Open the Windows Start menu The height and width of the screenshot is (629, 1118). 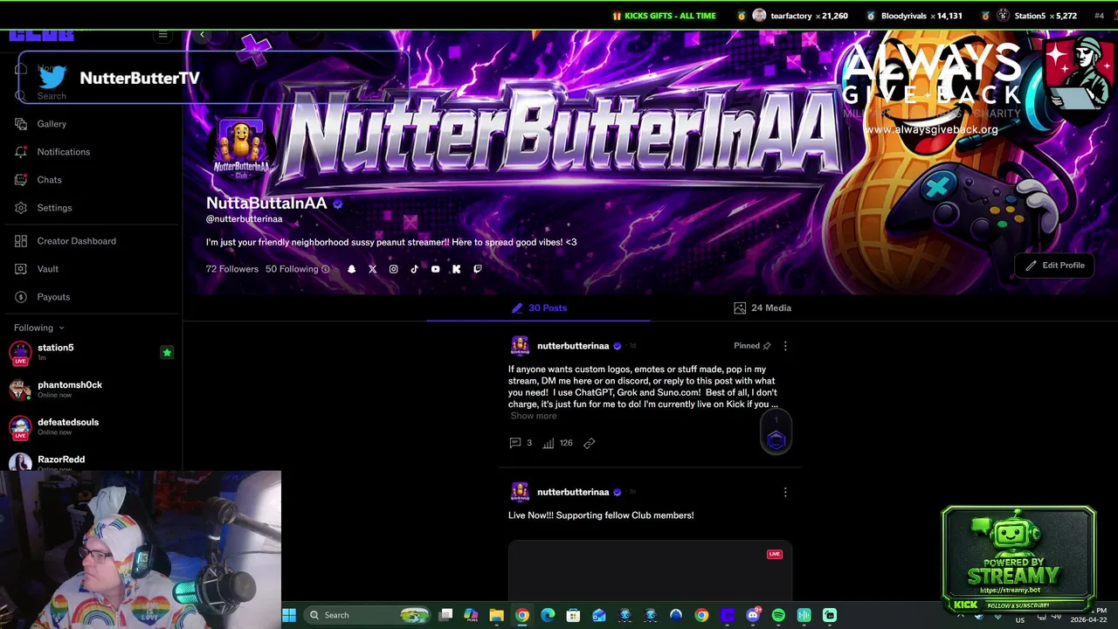pyautogui.click(x=289, y=615)
